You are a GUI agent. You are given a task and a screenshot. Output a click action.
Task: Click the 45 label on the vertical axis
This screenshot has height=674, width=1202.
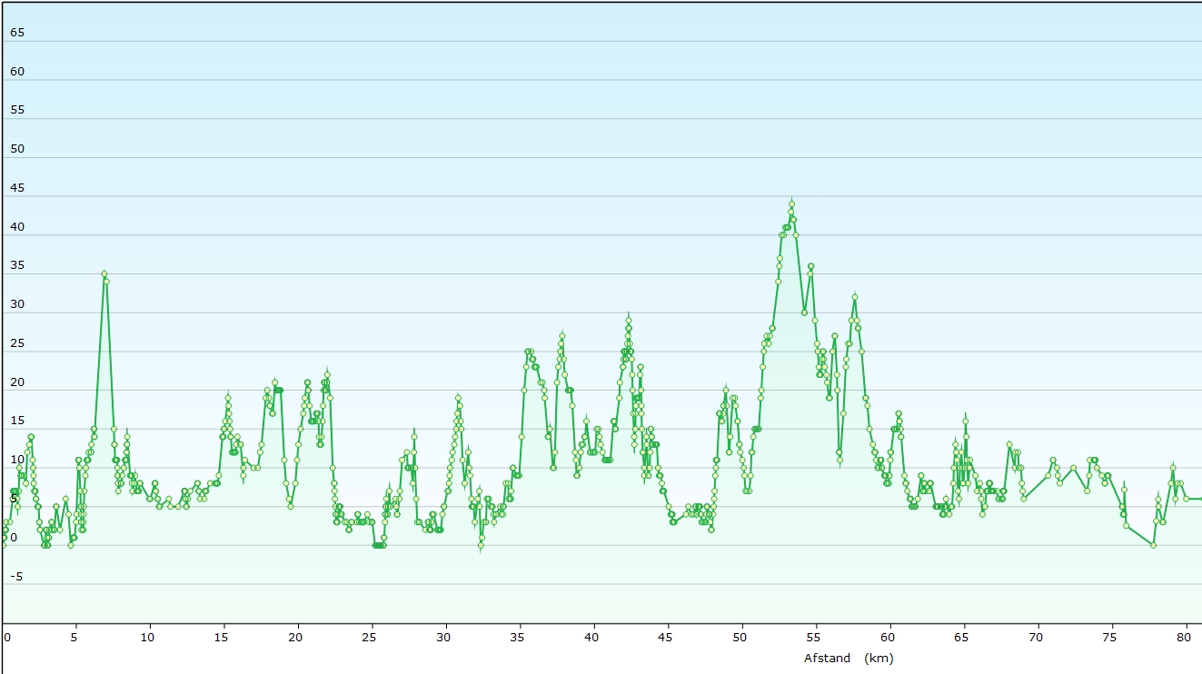[17, 188]
